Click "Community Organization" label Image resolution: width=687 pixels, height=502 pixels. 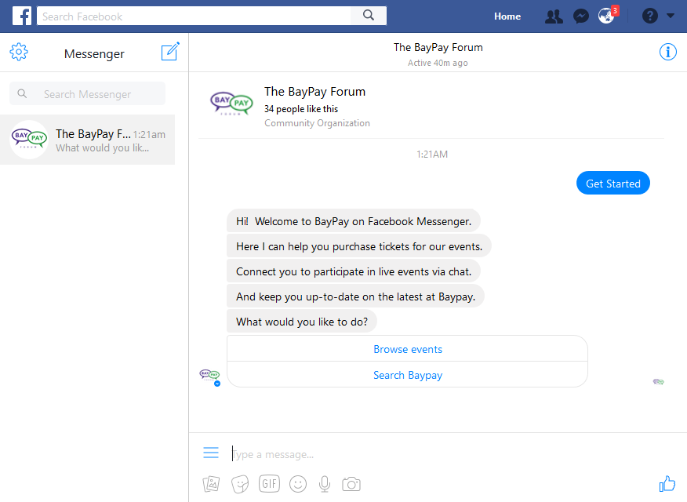(317, 123)
